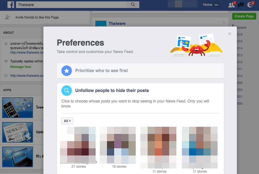The image size is (259, 174).
Task: Click the Facebook logo icon
Action: pos(11,5)
